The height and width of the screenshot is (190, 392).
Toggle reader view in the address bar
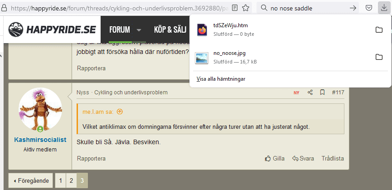(x=234, y=8)
